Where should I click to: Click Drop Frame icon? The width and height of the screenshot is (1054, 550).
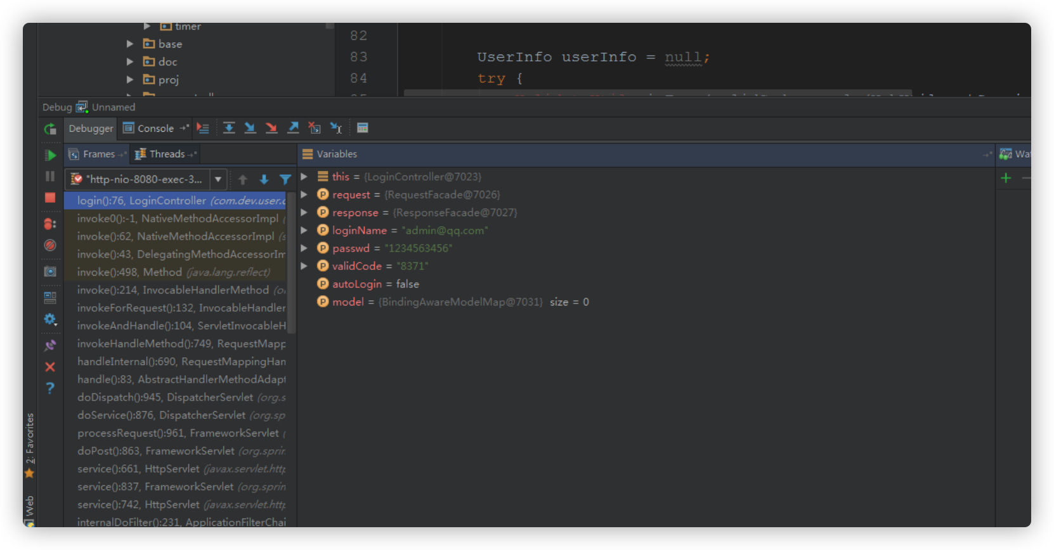pyautogui.click(x=315, y=128)
